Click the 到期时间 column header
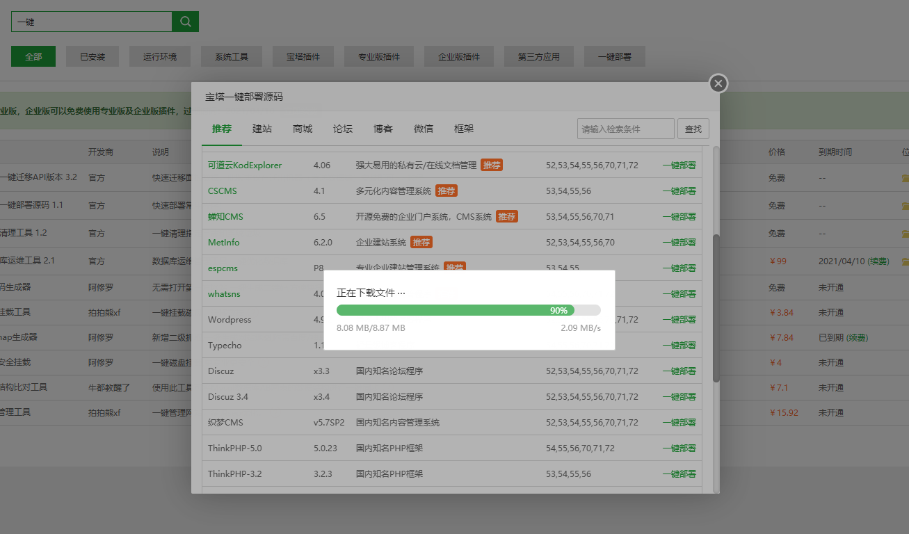Screen dimensions: 909x534 point(835,152)
